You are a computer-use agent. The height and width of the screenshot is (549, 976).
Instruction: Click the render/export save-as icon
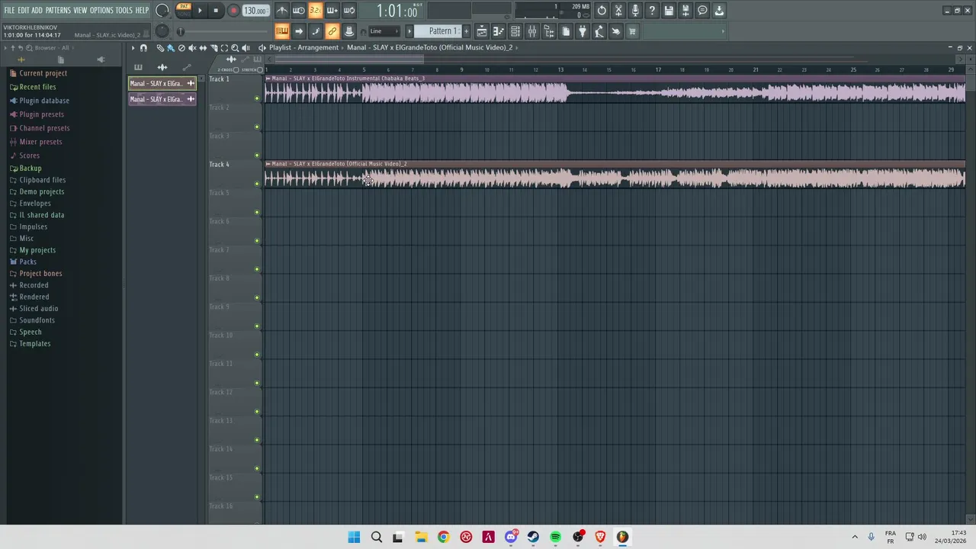point(685,11)
